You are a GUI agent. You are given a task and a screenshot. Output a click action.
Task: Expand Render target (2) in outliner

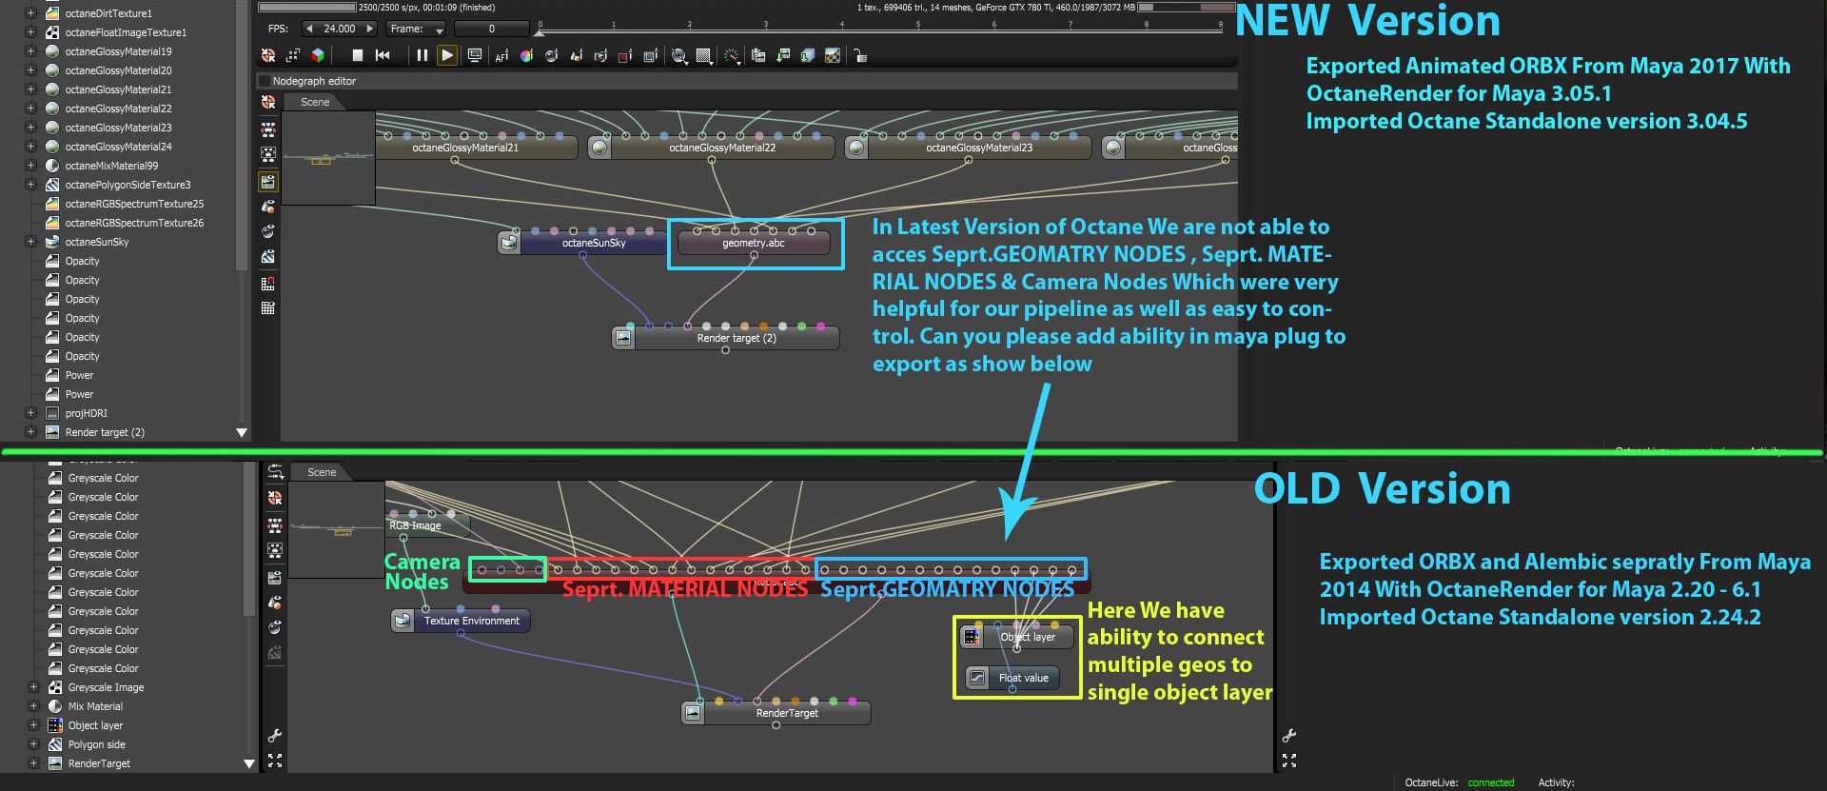tap(30, 432)
